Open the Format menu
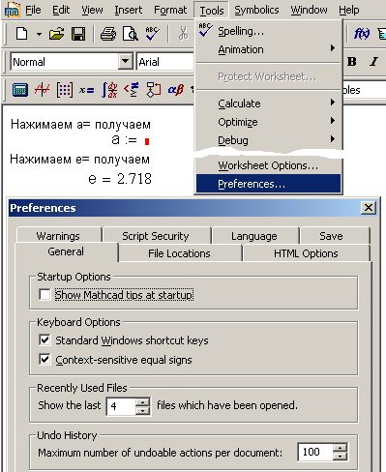The height and width of the screenshot is (472, 386). tap(170, 10)
